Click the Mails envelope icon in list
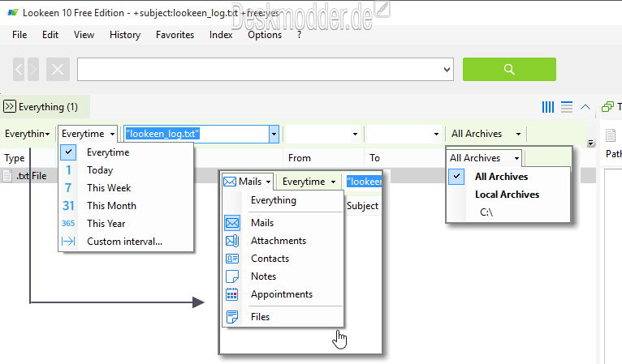 (232, 223)
